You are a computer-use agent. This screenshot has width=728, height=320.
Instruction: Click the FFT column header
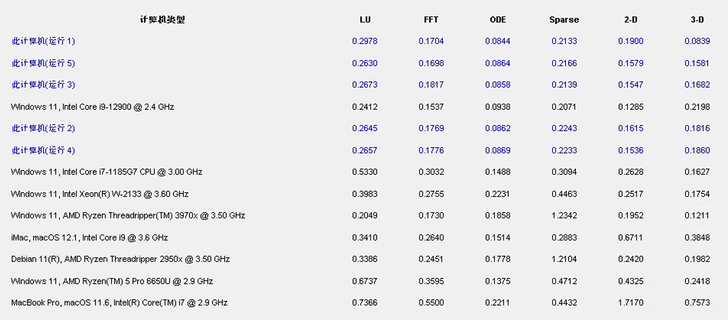(x=431, y=20)
